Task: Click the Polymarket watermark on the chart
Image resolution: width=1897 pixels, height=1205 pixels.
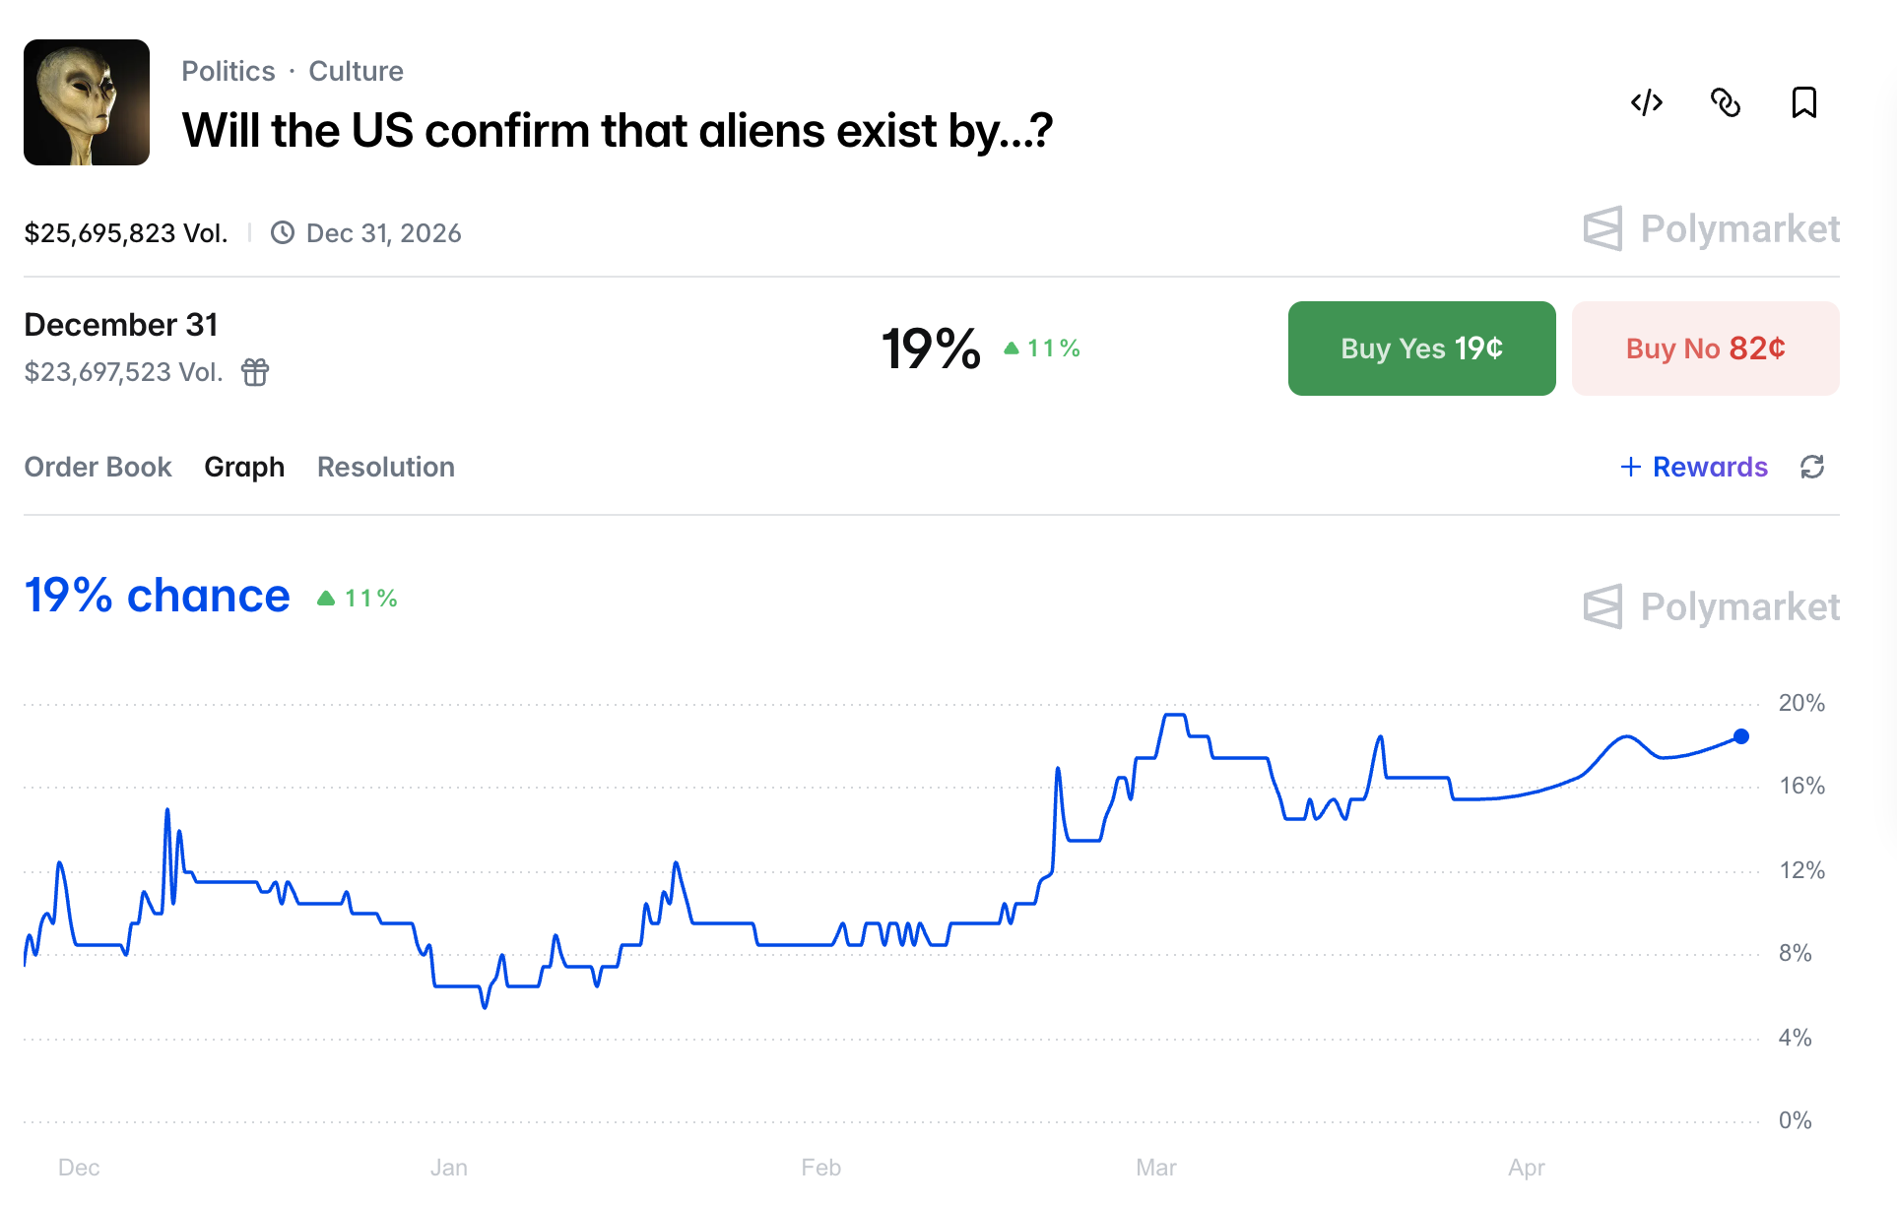Action: tap(1711, 606)
